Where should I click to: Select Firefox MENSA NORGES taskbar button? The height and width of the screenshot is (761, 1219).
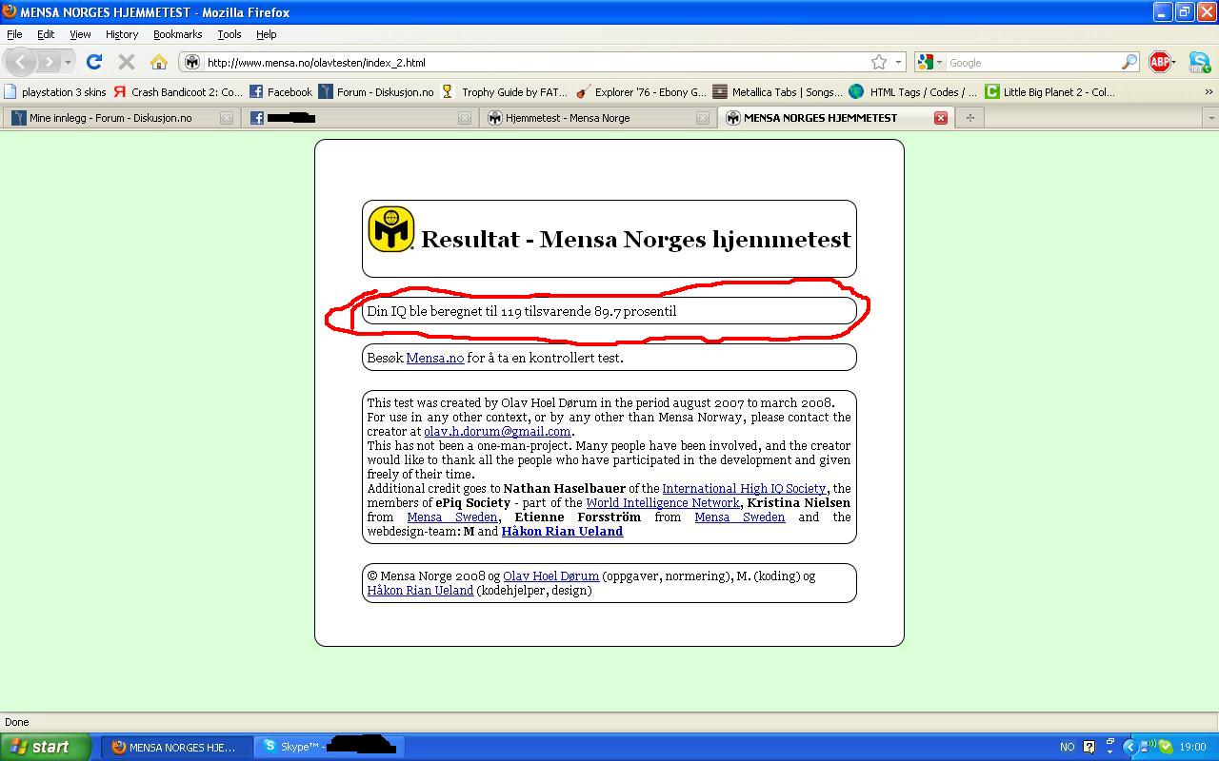click(x=177, y=747)
